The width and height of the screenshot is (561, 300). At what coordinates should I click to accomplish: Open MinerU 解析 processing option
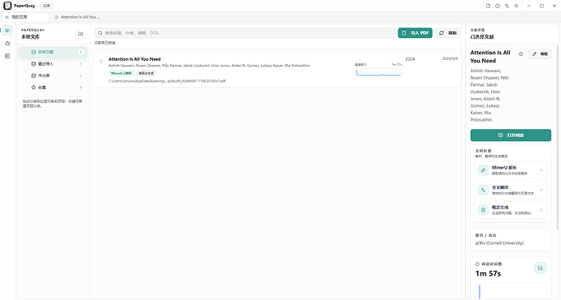[511, 170]
